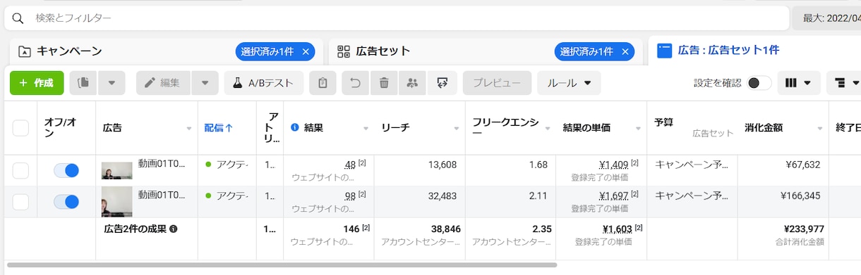The image size is (861, 275).
Task: Click the cost per result ¥1,409
Action: pyautogui.click(x=613, y=165)
